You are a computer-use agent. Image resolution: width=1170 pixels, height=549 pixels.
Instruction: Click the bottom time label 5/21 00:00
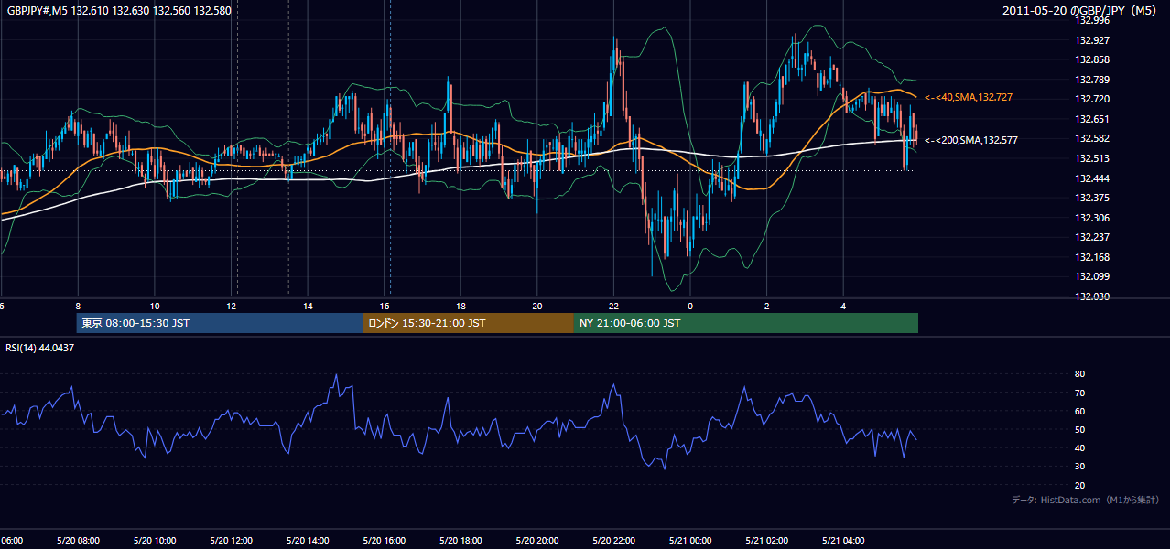click(690, 541)
